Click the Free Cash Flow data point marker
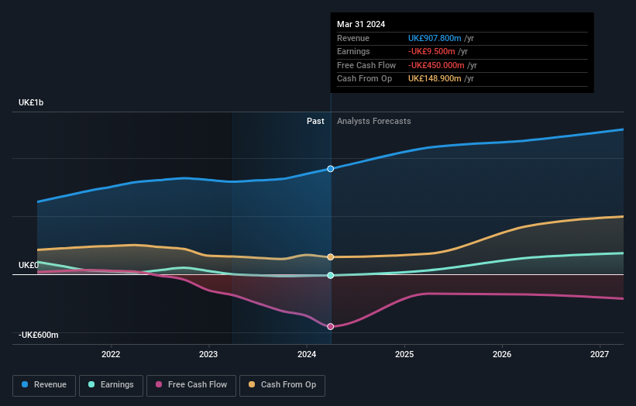This screenshot has height=406, width=636. 331,326
